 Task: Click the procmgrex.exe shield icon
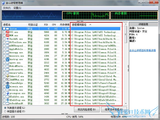click(7, 93)
